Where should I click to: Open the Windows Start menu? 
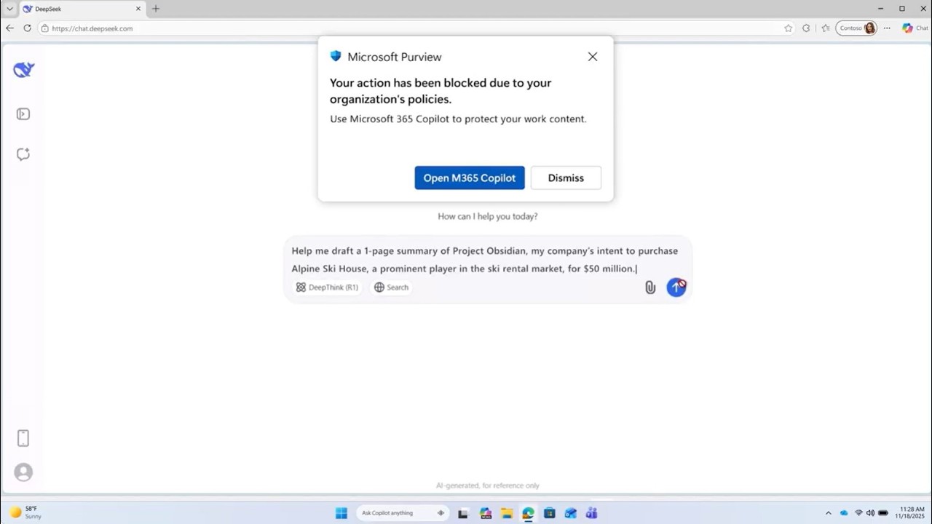click(x=341, y=513)
